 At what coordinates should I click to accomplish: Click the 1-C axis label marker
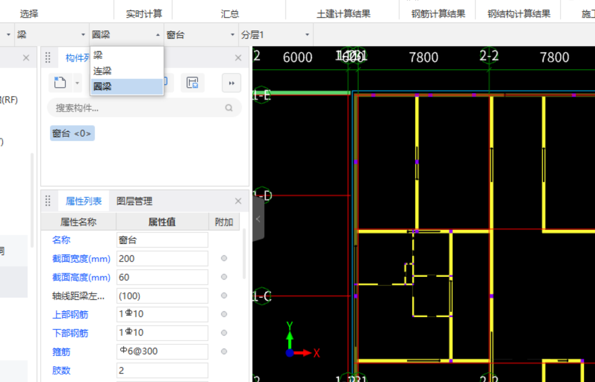tap(262, 296)
